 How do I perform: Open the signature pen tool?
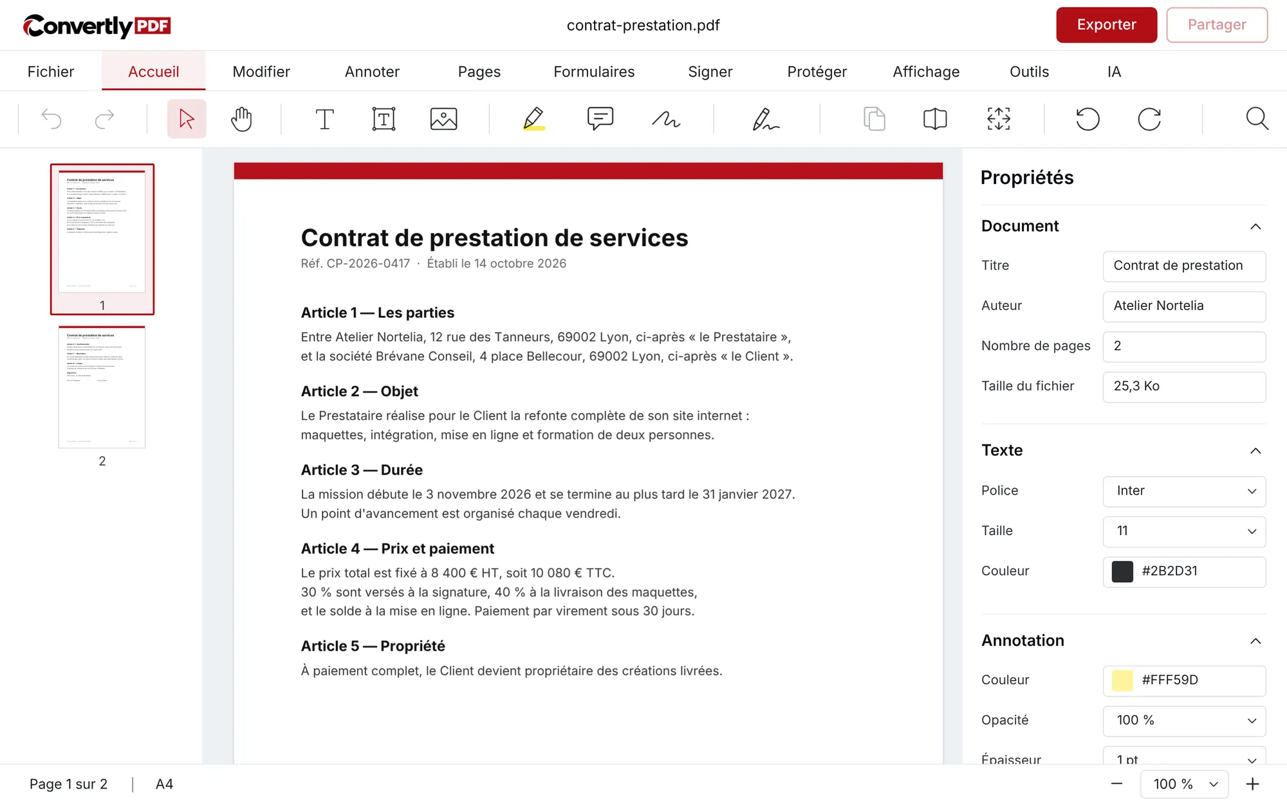[x=766, y=119]
